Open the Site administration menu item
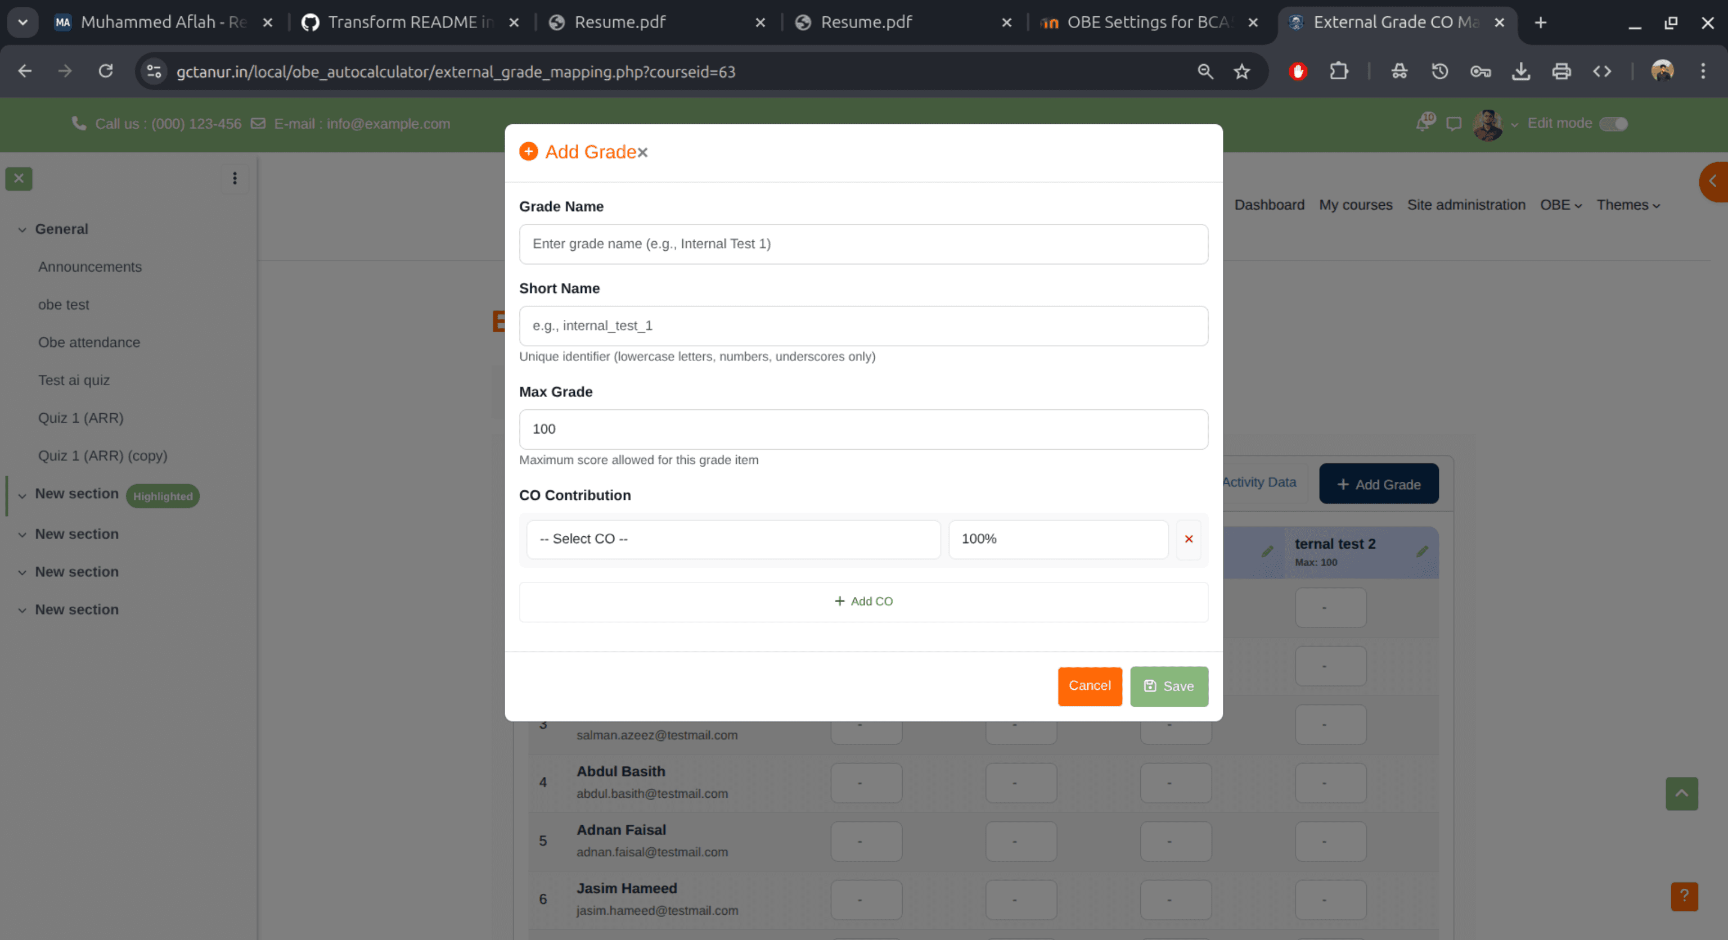The height and width of the screenshot is (940, 1728). click(x=1466, y=205)
